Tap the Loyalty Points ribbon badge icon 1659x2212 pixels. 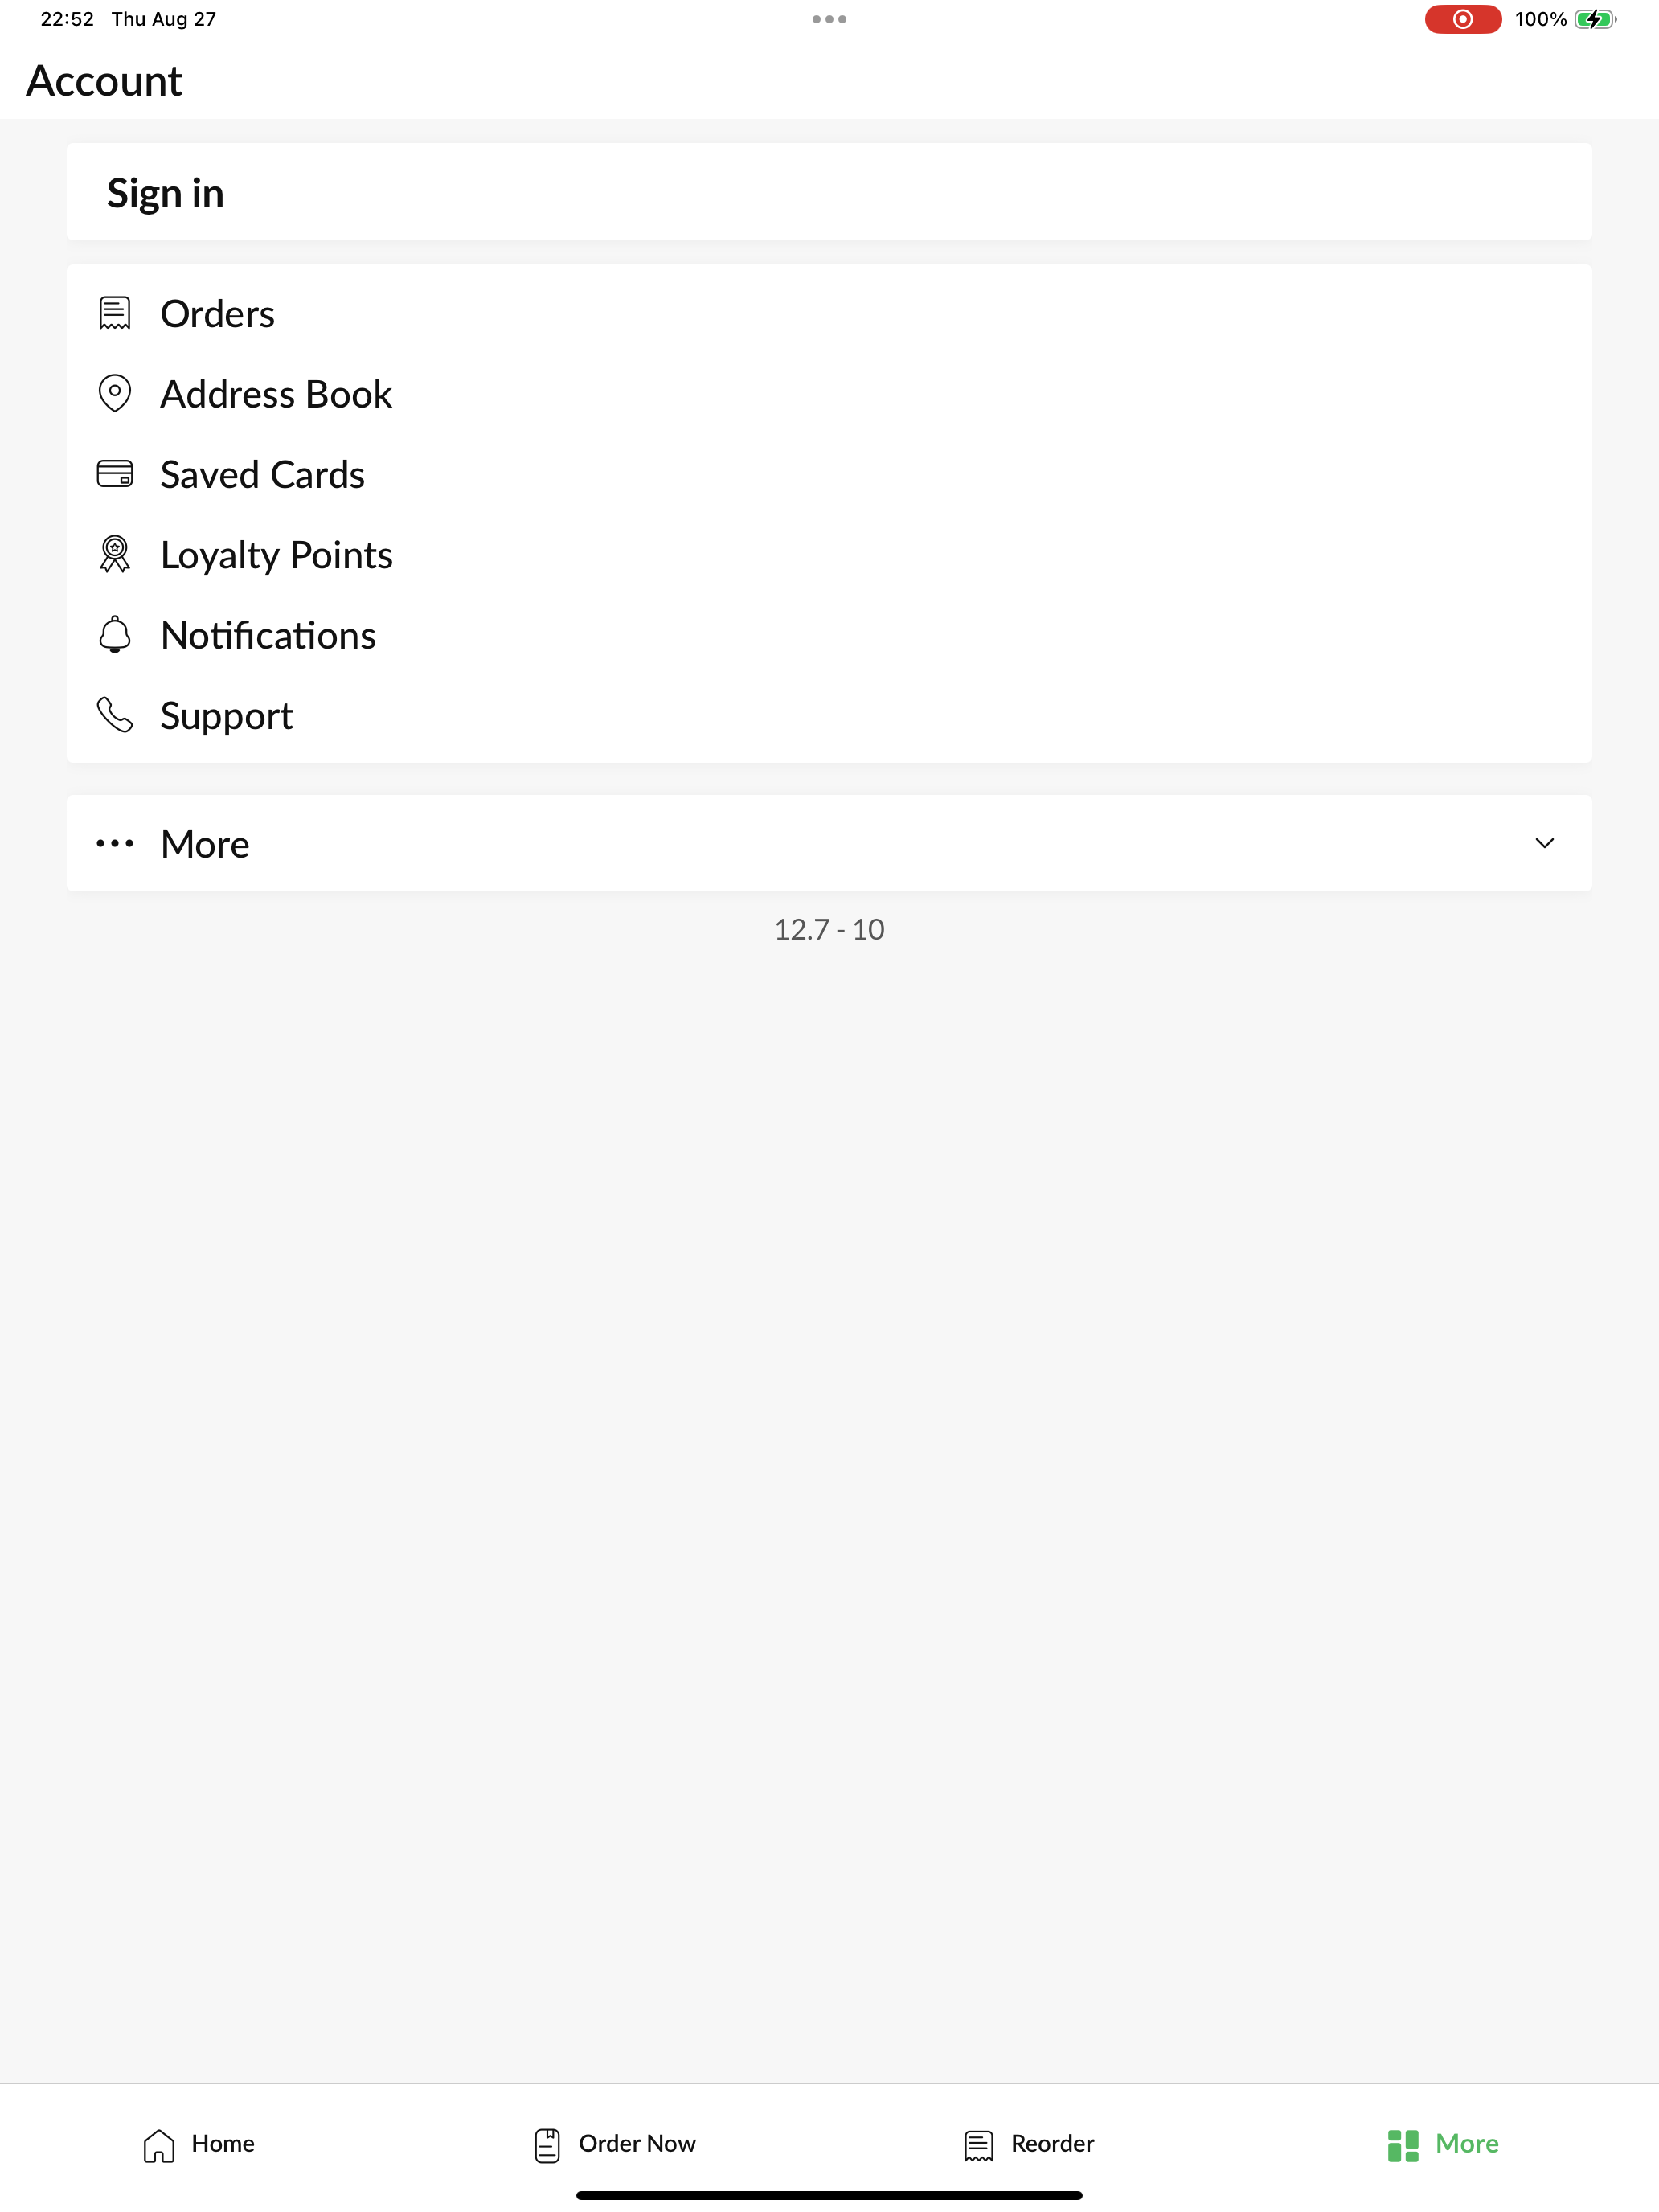(x=115, y=554)
